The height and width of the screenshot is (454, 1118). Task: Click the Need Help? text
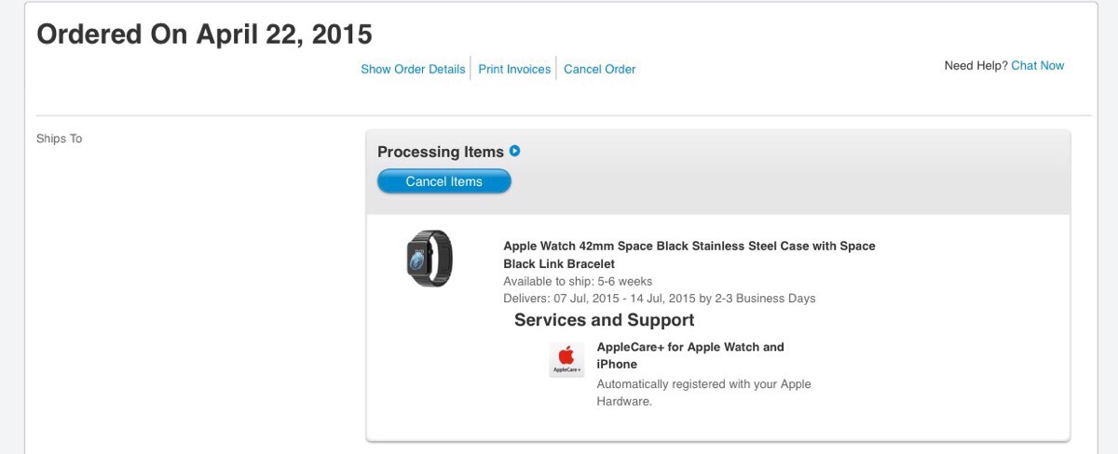pos(975,65)
